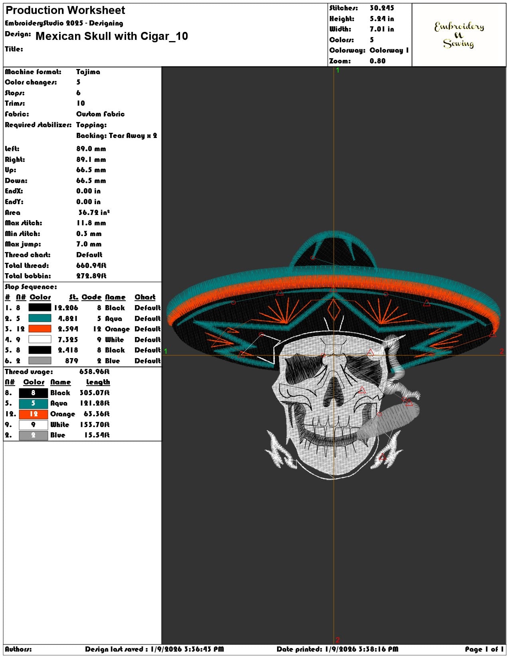Click the Thread chart value Default

click(89, 255)
